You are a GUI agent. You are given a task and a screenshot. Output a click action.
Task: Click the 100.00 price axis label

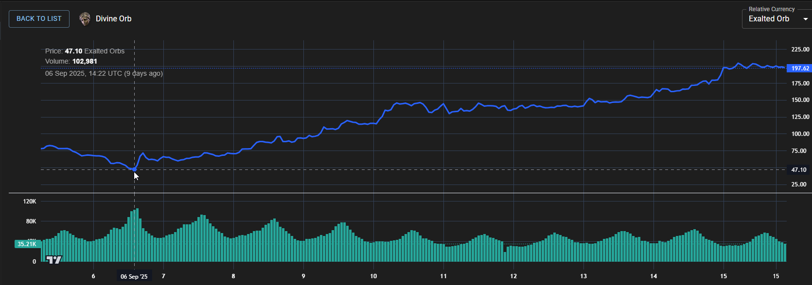click(800, 134)
